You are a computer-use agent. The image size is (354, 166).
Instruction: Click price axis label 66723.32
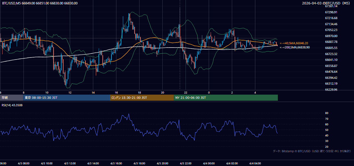(x=331, y=54)
